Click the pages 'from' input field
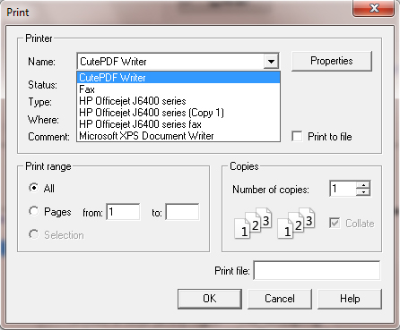The image size is (400, 330). click(123, 212)
